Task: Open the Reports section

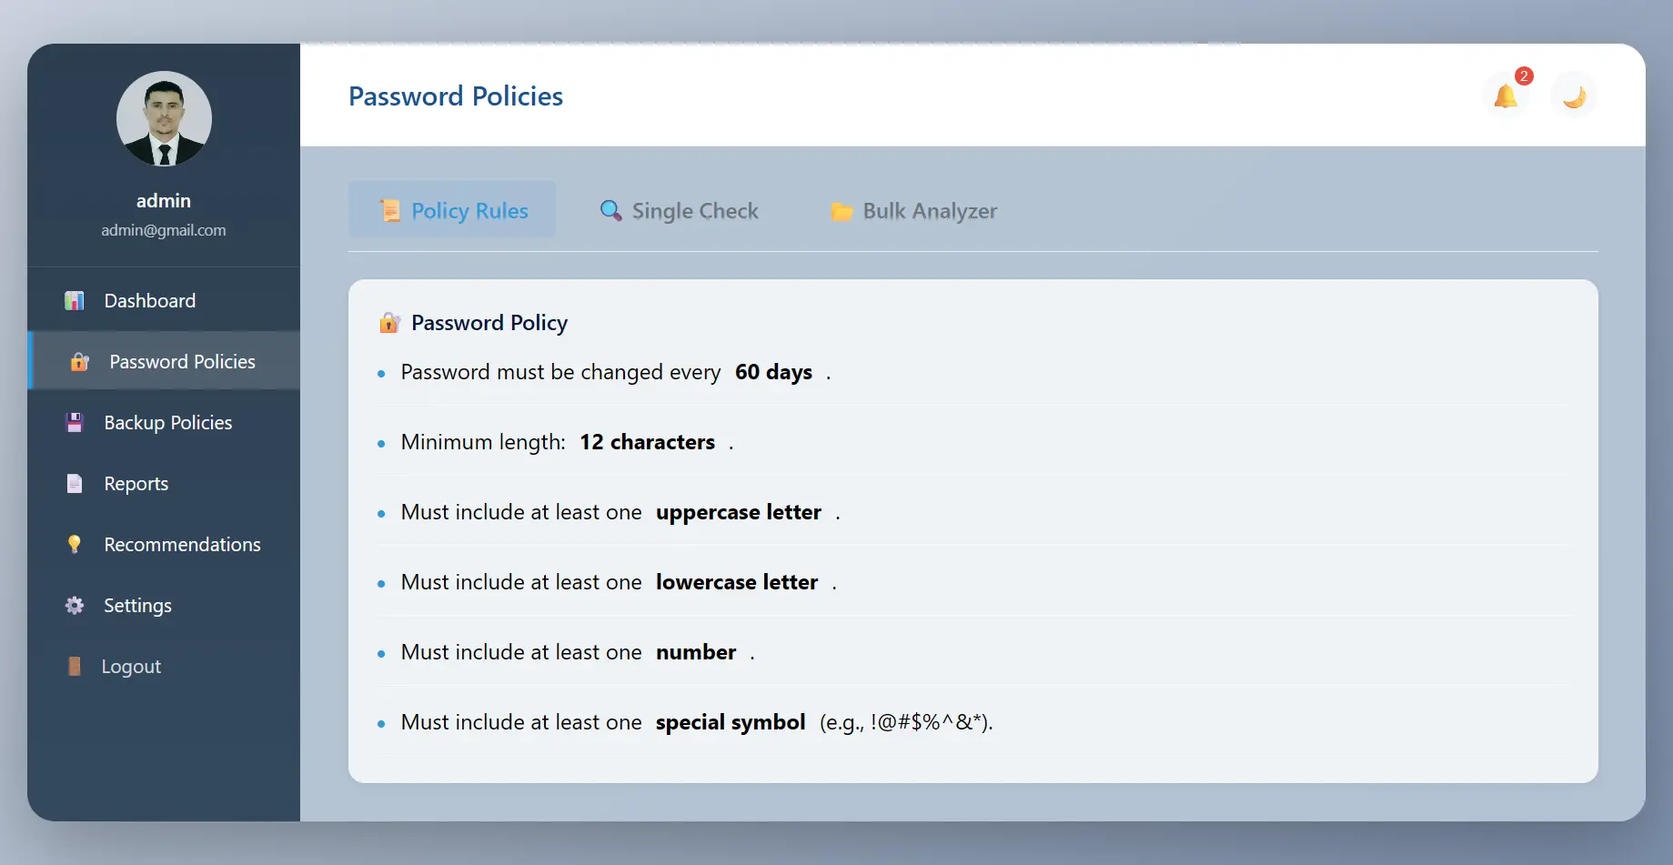Action: tap(136, 484)
